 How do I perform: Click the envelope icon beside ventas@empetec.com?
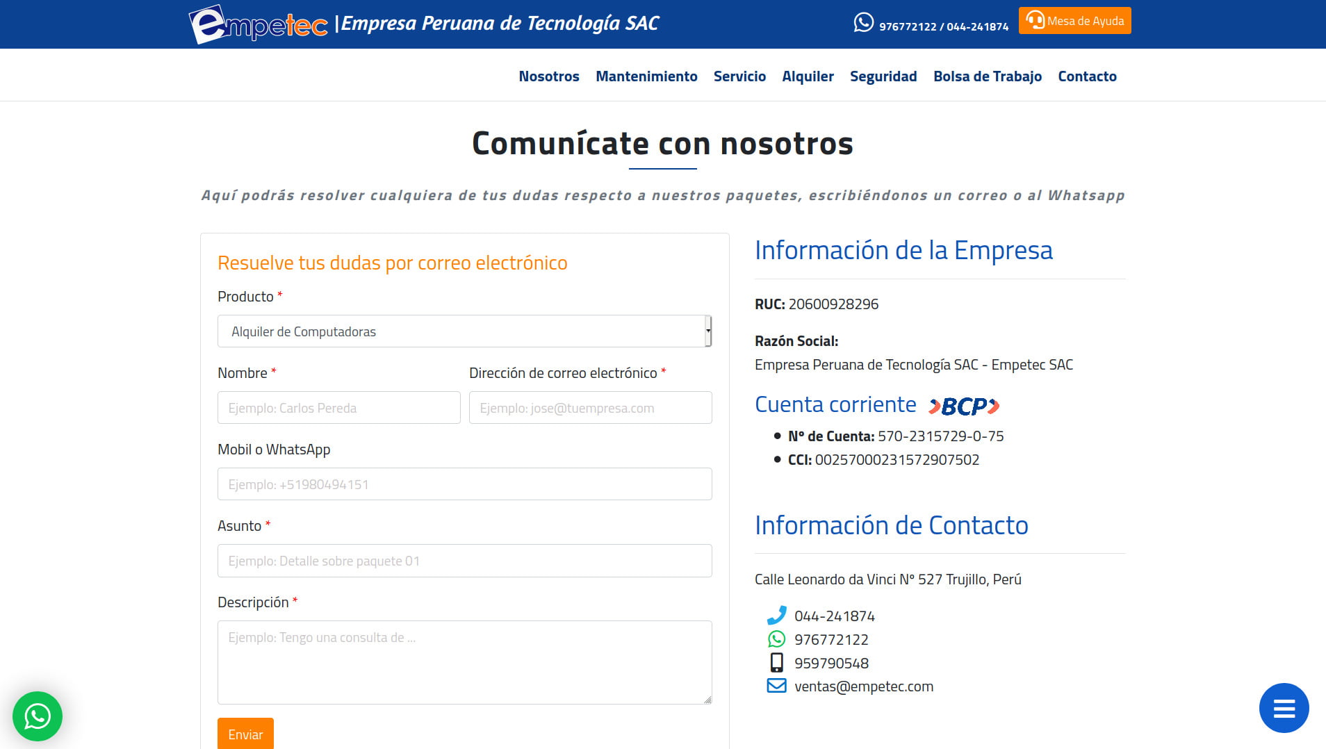776,686
